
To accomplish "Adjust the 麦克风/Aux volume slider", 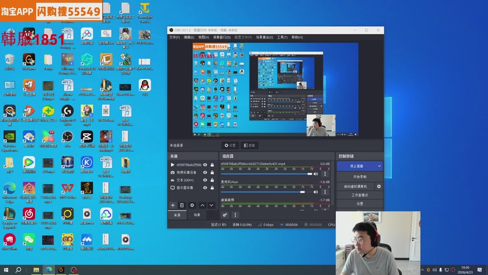I will pos(267,192).
